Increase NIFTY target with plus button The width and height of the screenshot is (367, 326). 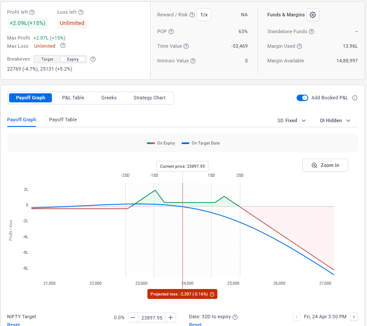coord(171,318)
